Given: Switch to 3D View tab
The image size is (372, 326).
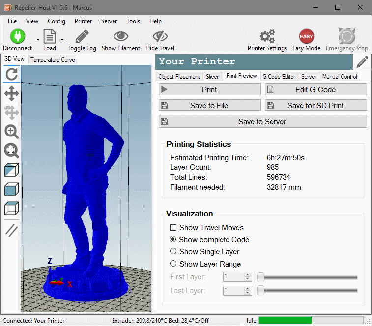Looking at the screenshot, I should pyautogui.click(x=14, y=59).
